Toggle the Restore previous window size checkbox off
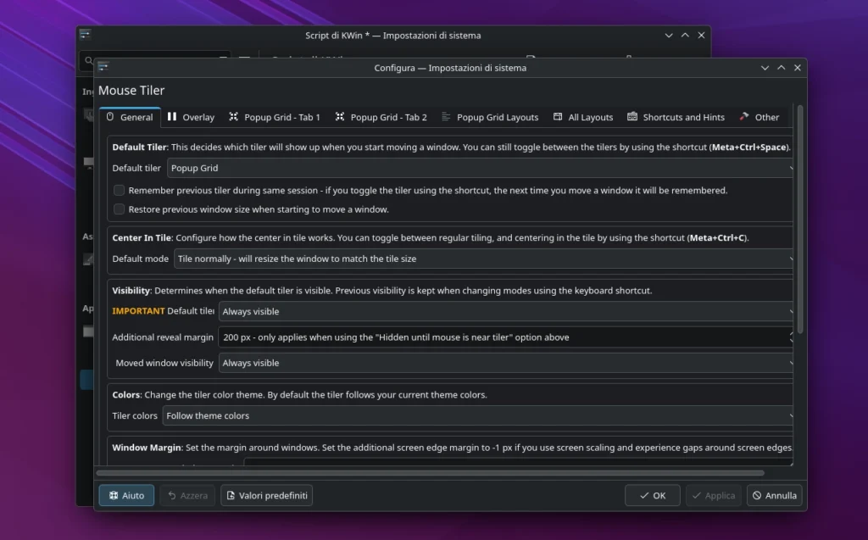This screenshot has width=868, height=540. pyautogui.click(x=119, y=209)
